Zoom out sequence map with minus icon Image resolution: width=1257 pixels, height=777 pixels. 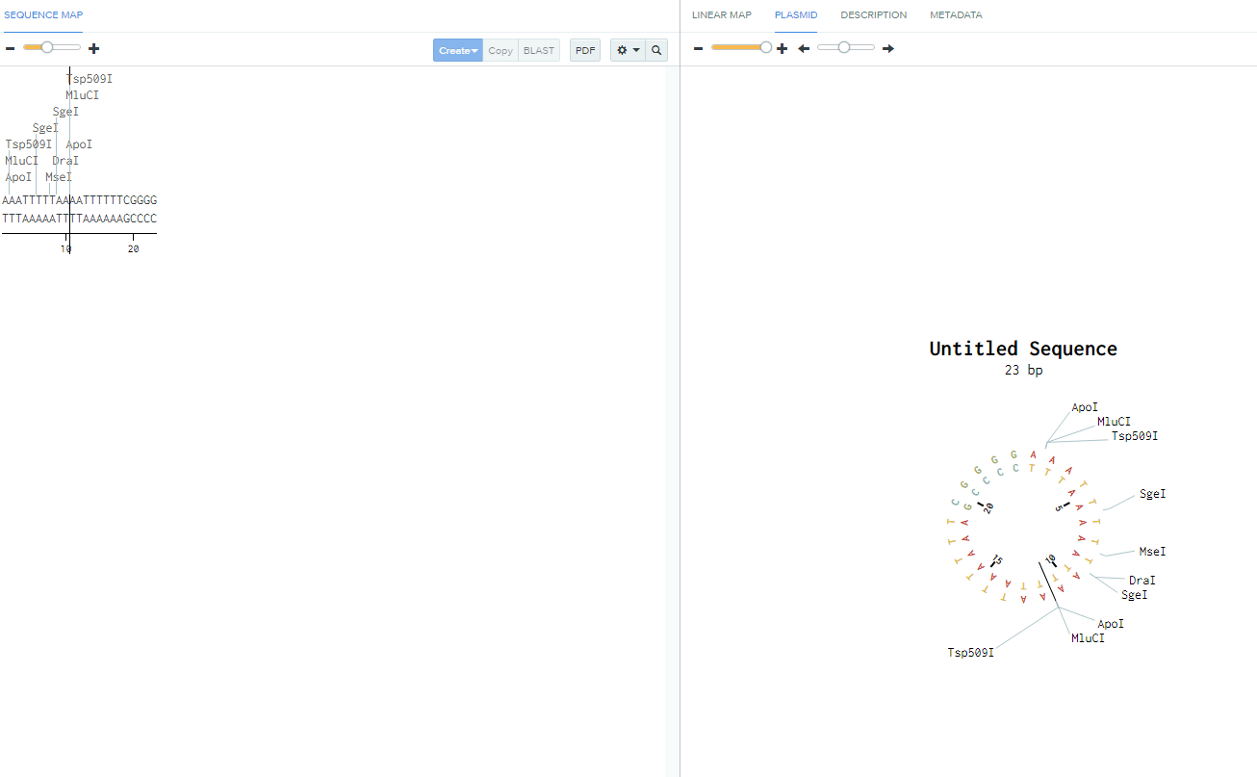tap(10, 48)
